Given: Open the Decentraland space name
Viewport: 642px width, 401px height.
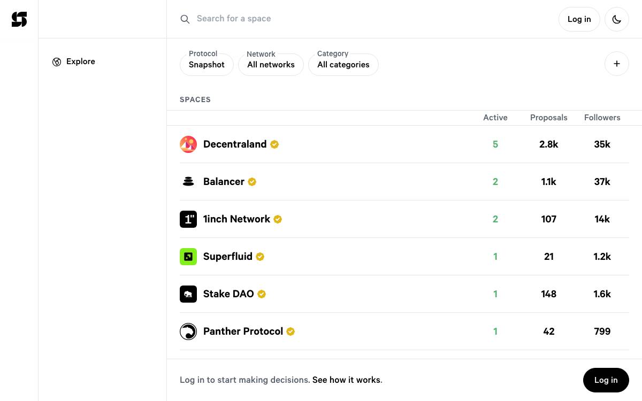Looking at the screenshot, I should click(235, 144).
